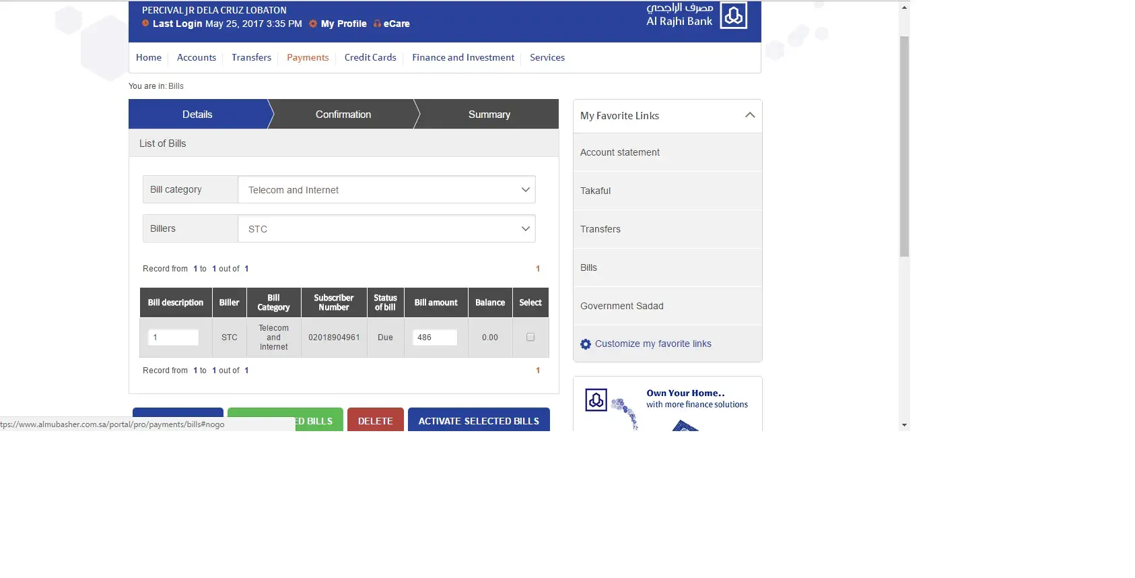Expand the Billers dropdown showing STC
Screen dimensions: 1135x578
tap(386, 229)
